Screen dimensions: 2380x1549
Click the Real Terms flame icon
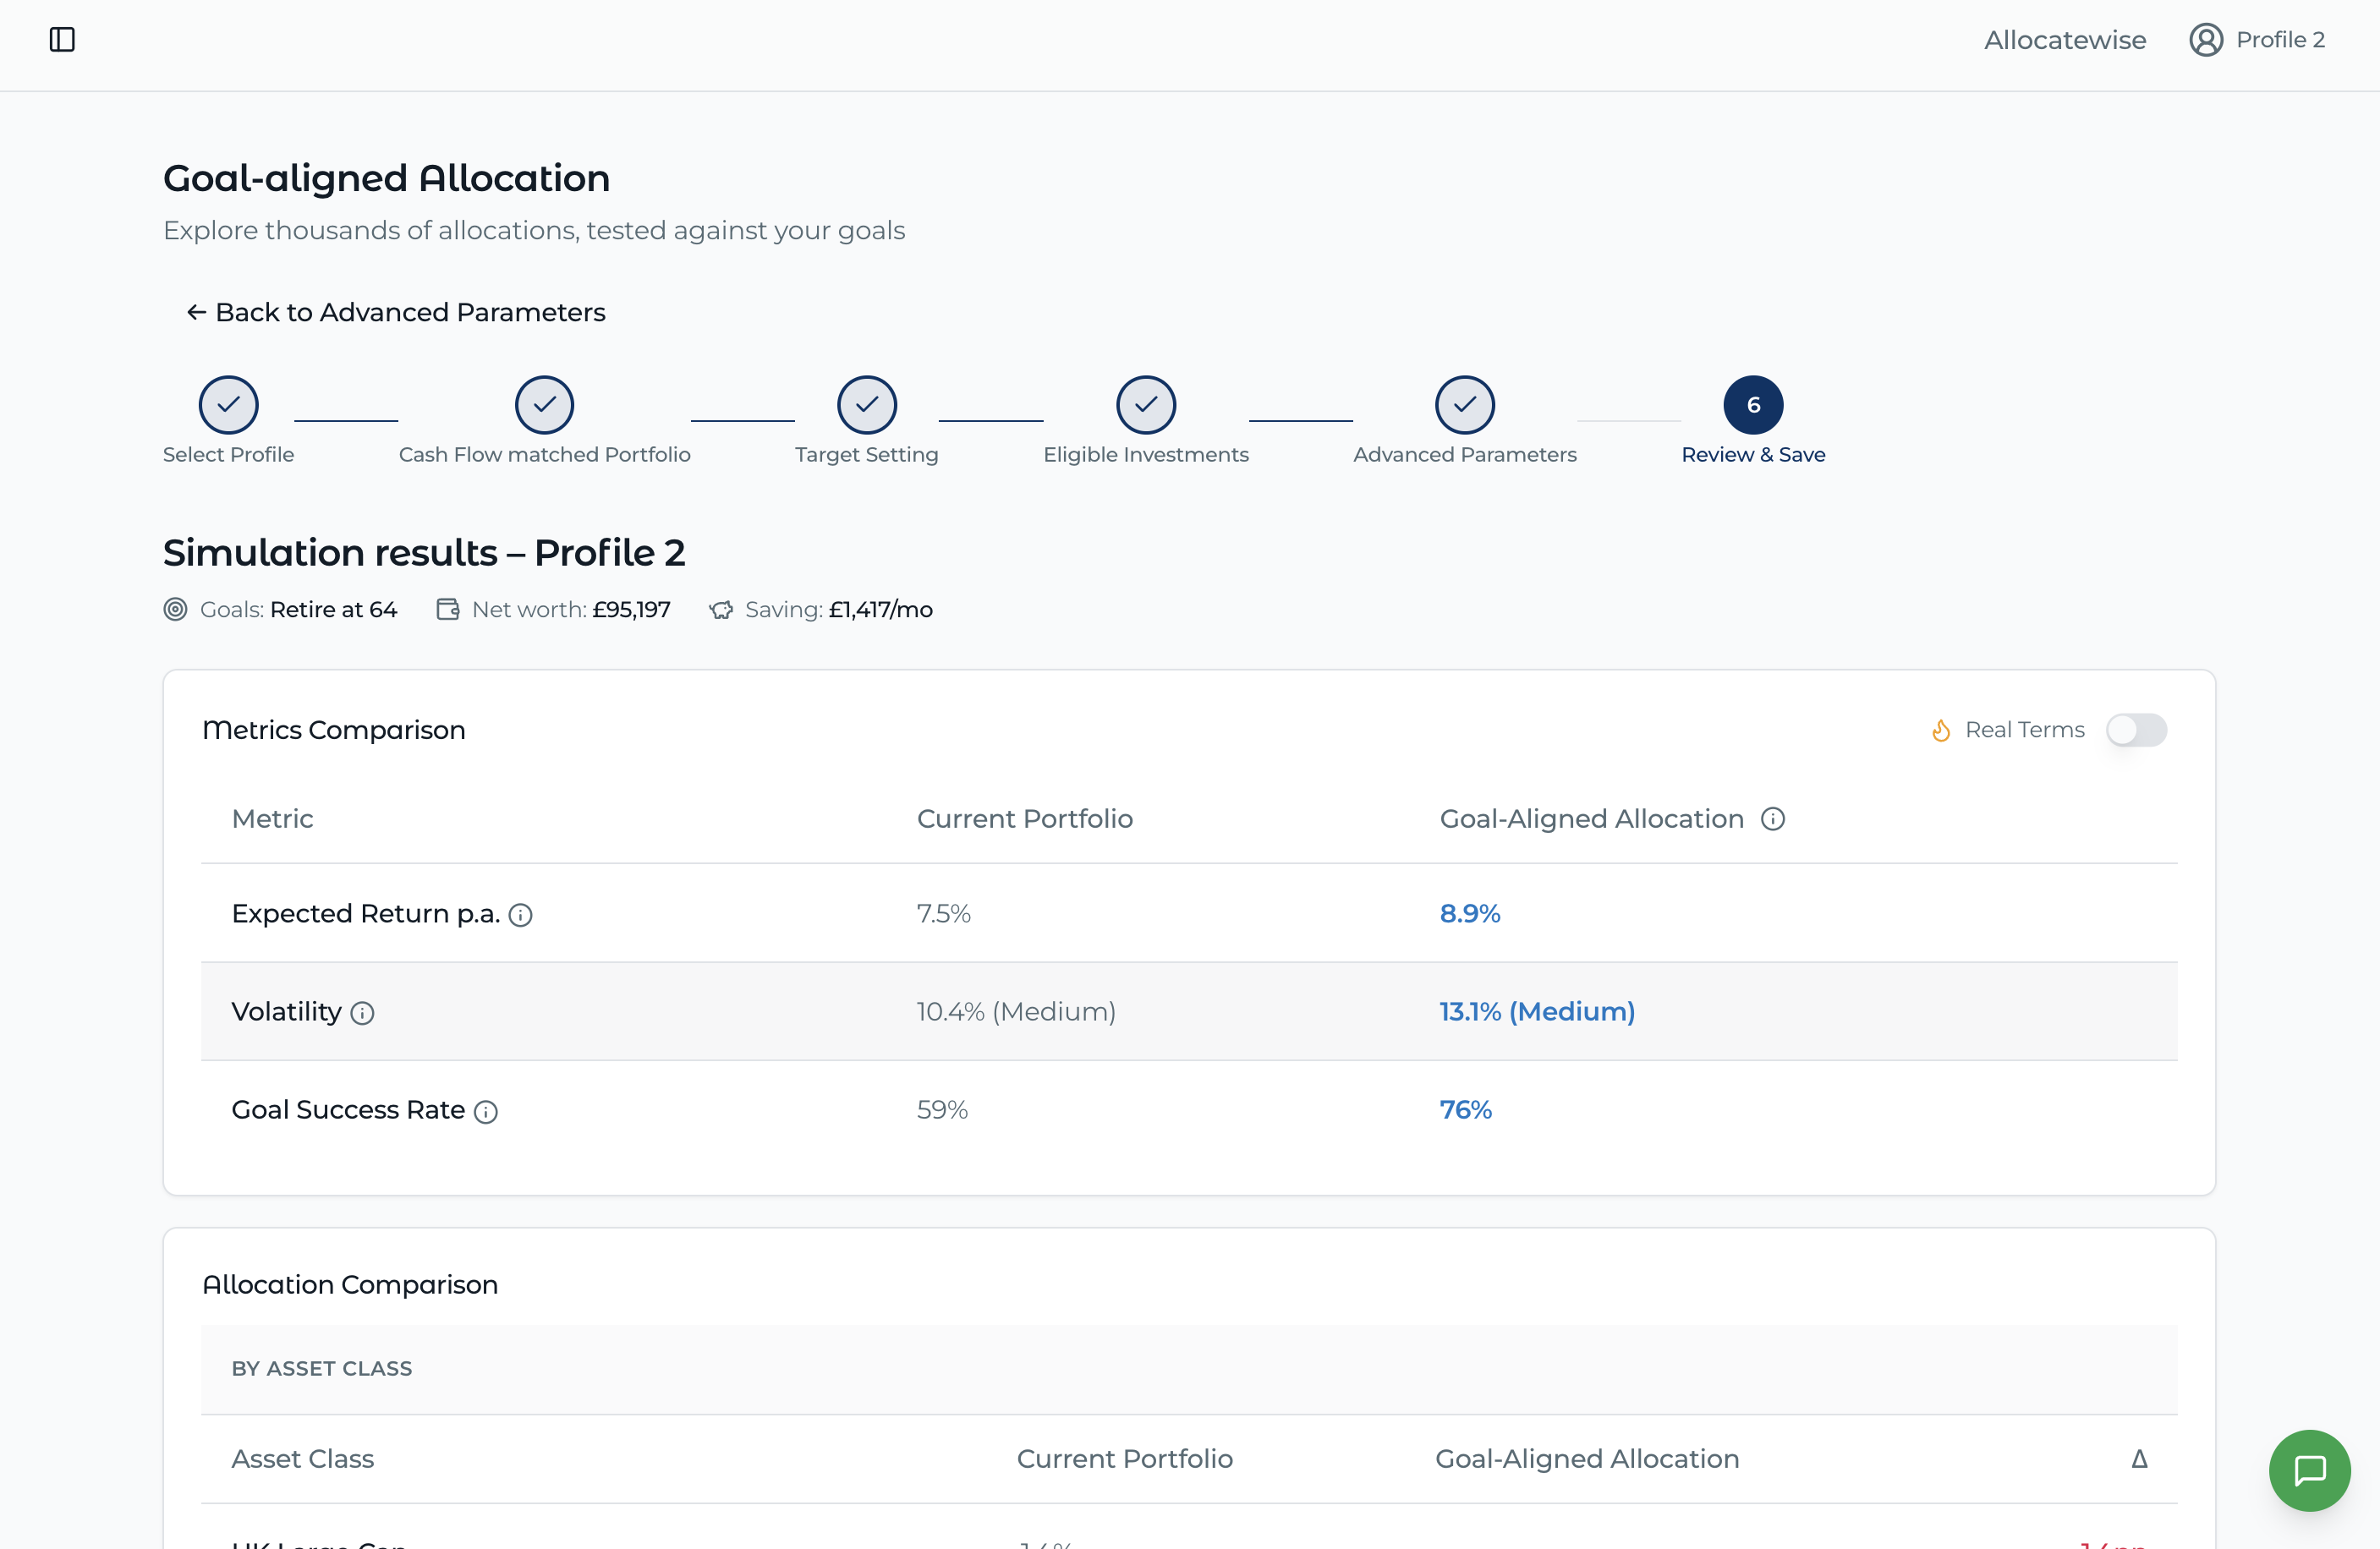click(x=1941, y=730)
